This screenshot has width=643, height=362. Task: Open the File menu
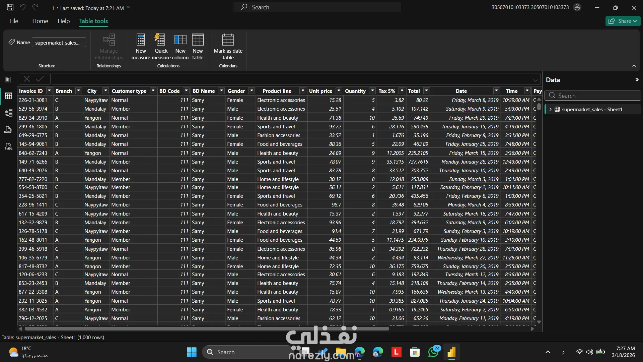pos(14,21)
